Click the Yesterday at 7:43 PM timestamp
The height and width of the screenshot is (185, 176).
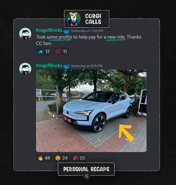(x=87, y=31)
